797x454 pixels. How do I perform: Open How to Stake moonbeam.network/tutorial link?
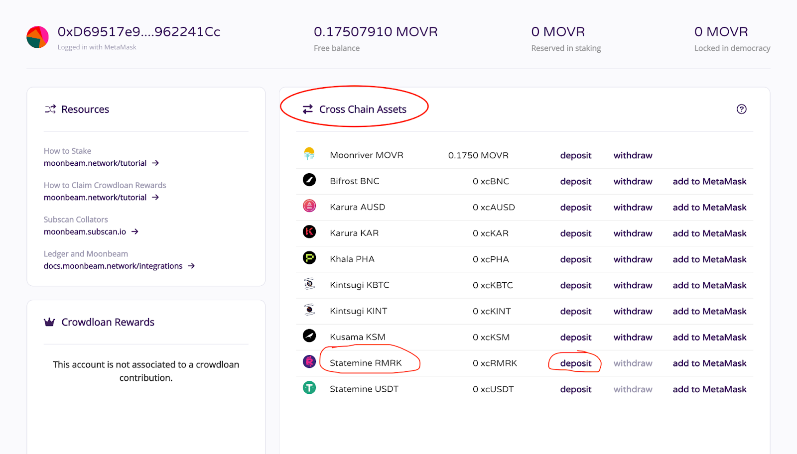95,163
